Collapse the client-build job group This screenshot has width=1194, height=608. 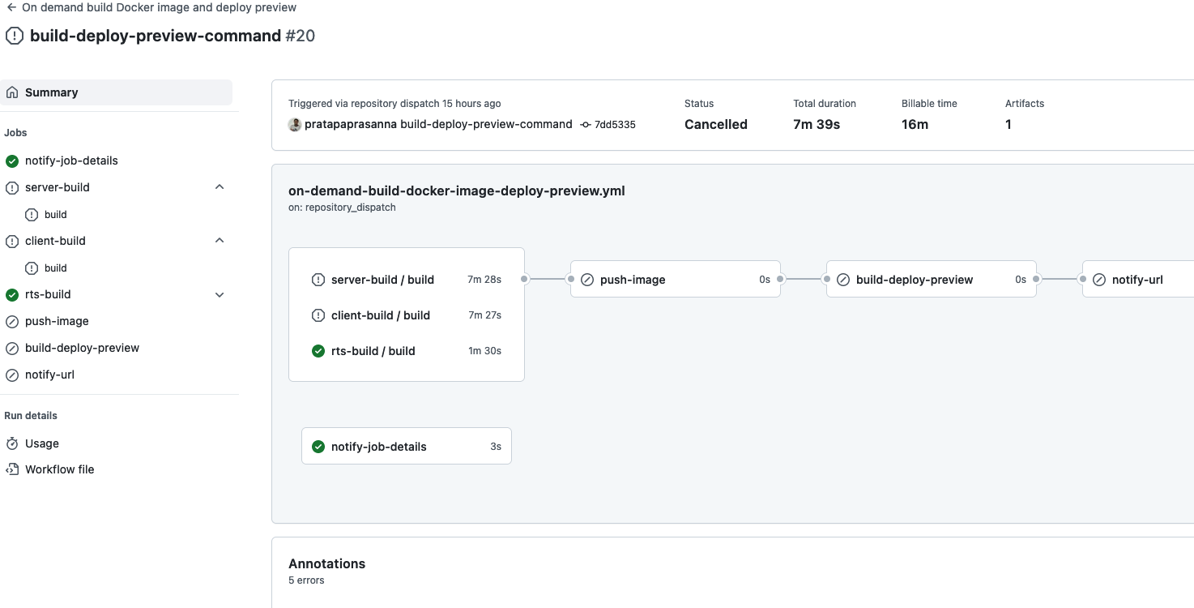220,241
